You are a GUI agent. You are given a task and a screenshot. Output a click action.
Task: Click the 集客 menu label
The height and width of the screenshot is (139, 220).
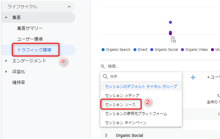tap(16, 17)
